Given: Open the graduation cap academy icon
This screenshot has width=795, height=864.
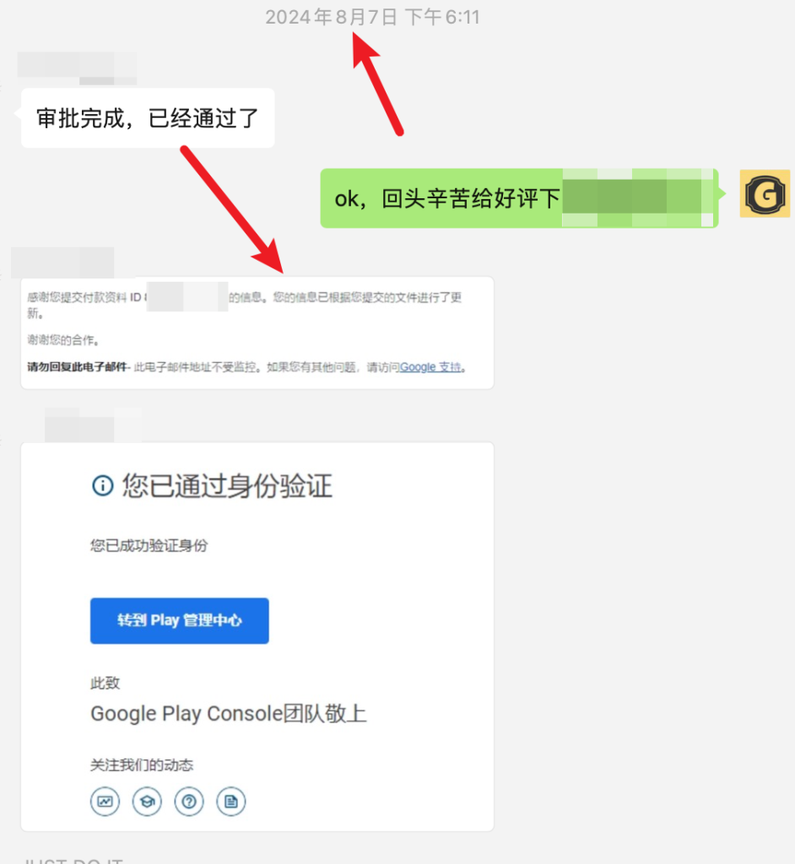Looking at the screenshot, I should coord(147,802).
